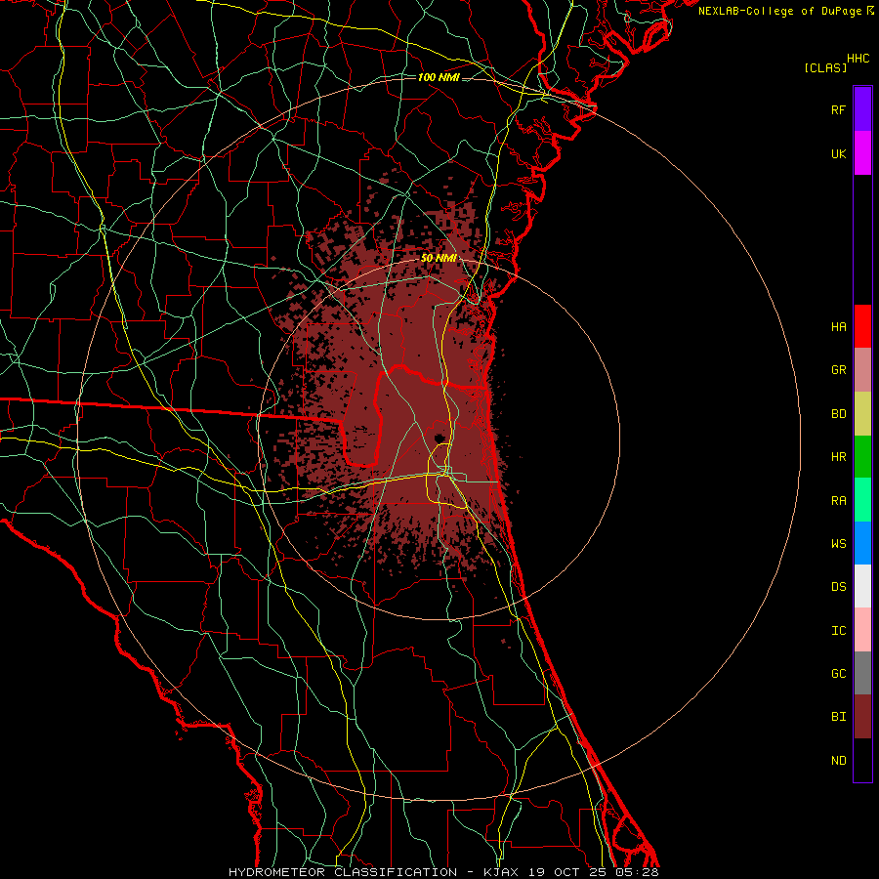Click the GC legend label

click(838, 674)
